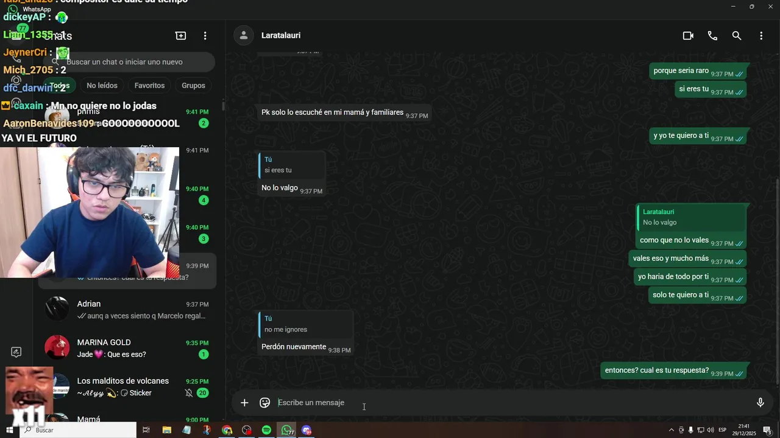The width and height of the screenshot is (780, 438).
Task: Open OBS Studio from the taskbar
Action: click(246, 430)
